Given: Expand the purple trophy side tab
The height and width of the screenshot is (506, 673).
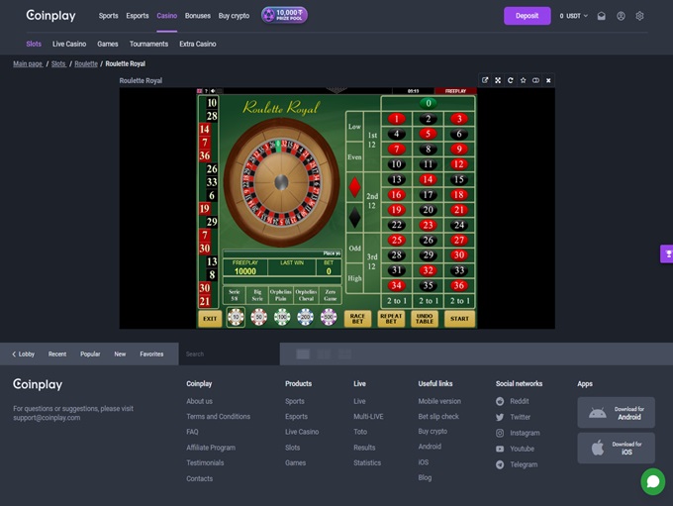Looking at the screenshot, I should coord(667,254).
